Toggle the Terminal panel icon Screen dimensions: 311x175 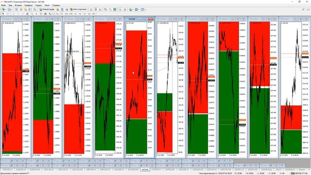point(30,9)
